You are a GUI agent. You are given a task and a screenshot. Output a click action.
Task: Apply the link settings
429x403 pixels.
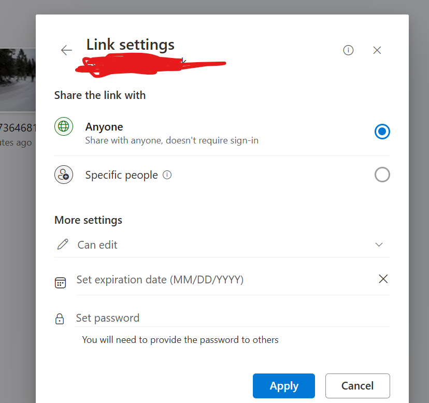click(284, 386)
